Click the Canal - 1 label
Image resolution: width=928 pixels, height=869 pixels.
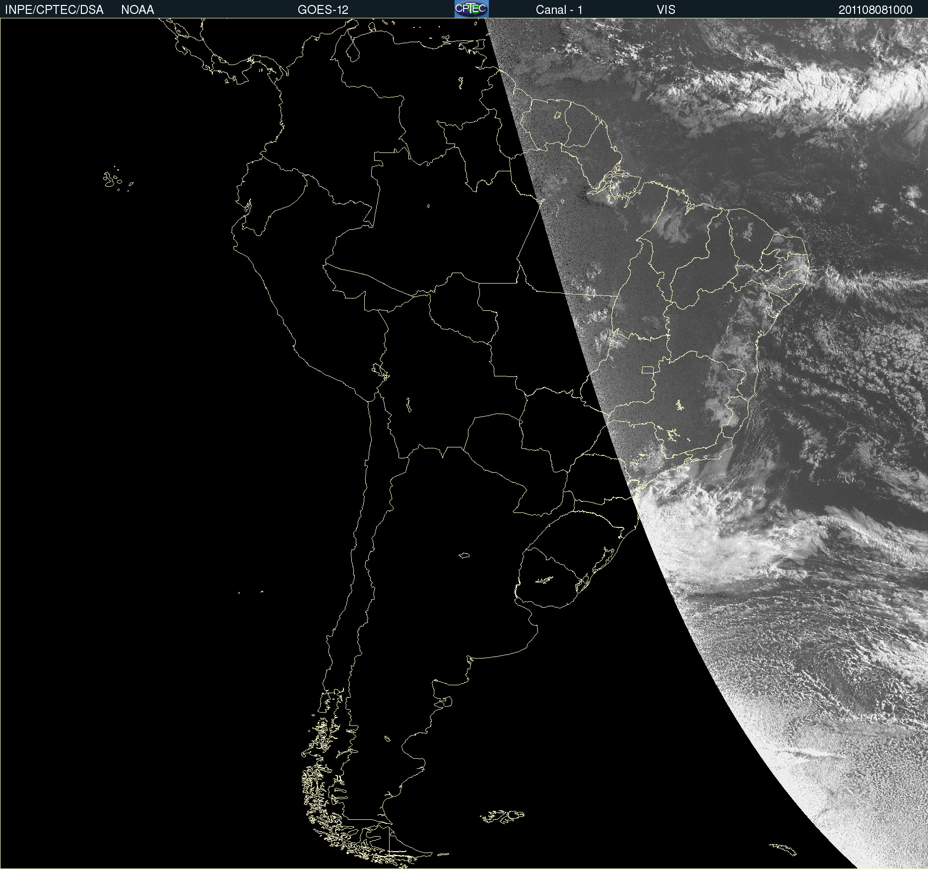(559, 10)
